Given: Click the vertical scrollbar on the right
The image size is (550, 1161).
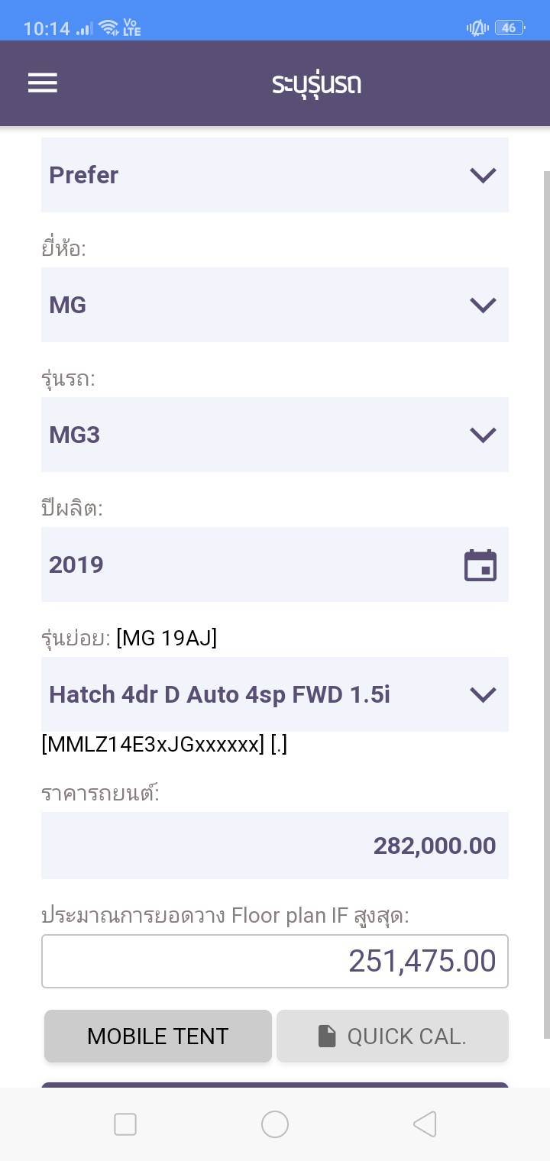Looking at the screenshot, I should pyautogui.click(x=545, y=603).
